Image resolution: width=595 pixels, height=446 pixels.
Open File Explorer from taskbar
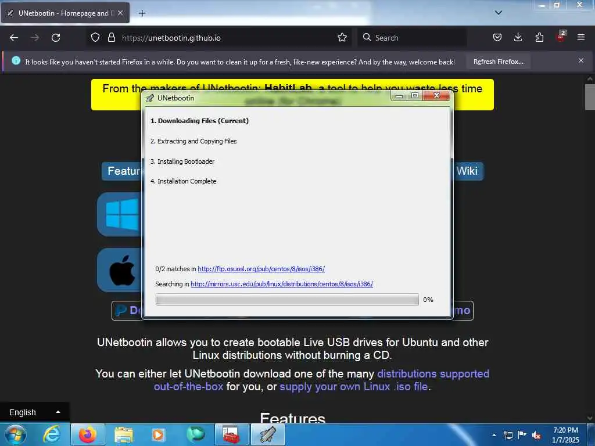pos(123,434)
